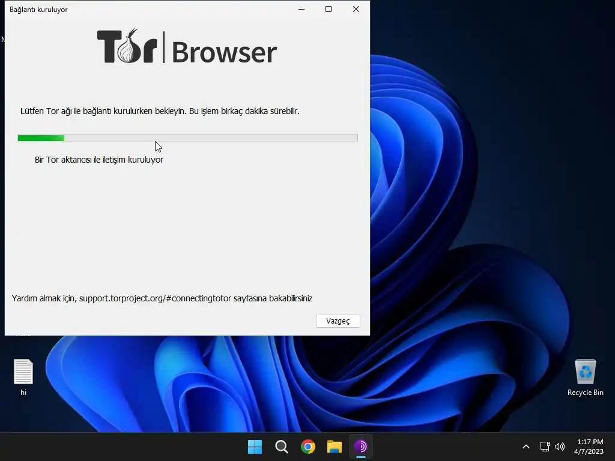Select the Recycle Bin desktop icon
615x461 pixels.
coord(585,377)
